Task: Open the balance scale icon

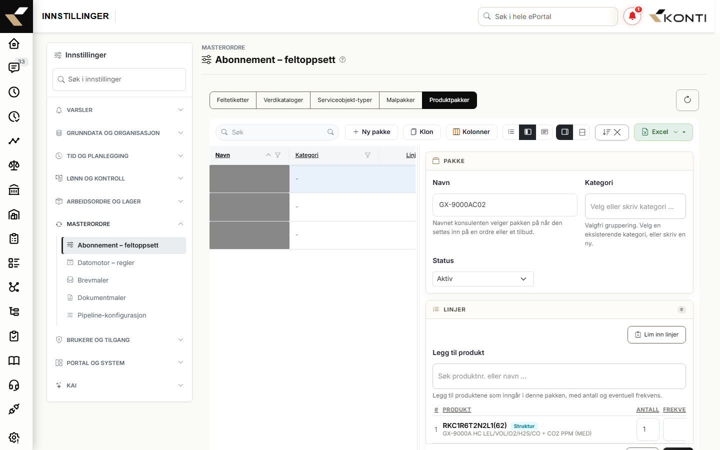Action: click(14, 165)
